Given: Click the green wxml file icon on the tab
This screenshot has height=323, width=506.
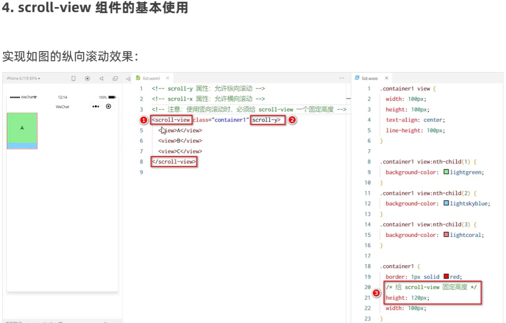Looking at the screenshot, I should [x=138, y=78].
